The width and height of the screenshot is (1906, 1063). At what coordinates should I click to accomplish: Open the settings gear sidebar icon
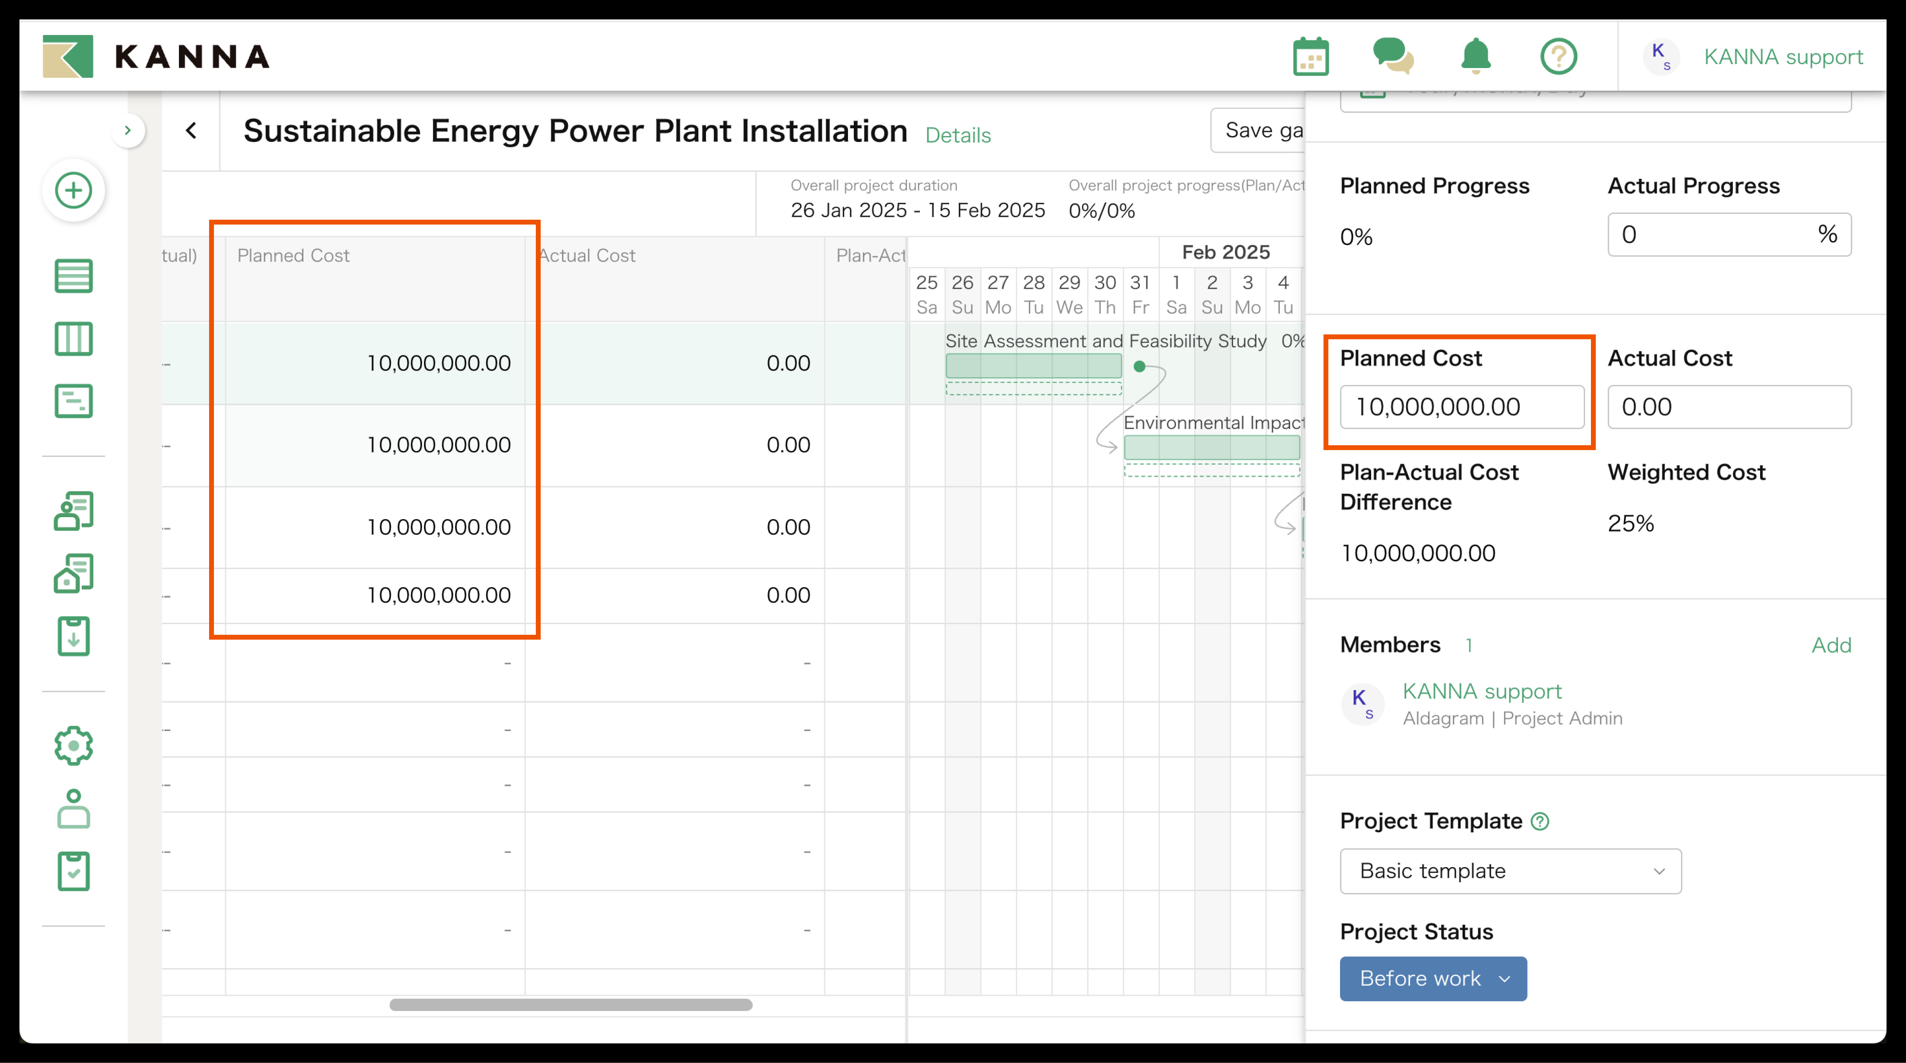click(x=73, y=745)
